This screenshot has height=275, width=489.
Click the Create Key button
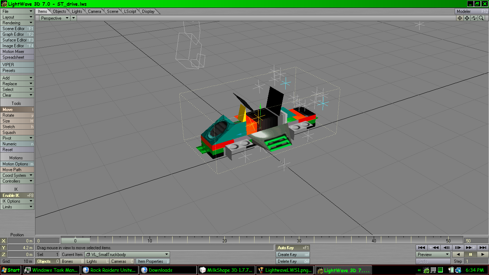pos(293,255)
